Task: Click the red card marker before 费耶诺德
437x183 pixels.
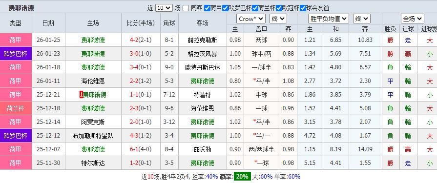Action: click(81, 95)
